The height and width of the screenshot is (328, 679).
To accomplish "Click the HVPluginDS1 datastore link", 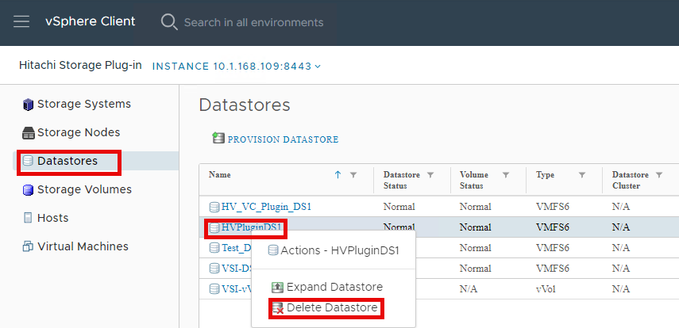I will [x=252, y=227].
